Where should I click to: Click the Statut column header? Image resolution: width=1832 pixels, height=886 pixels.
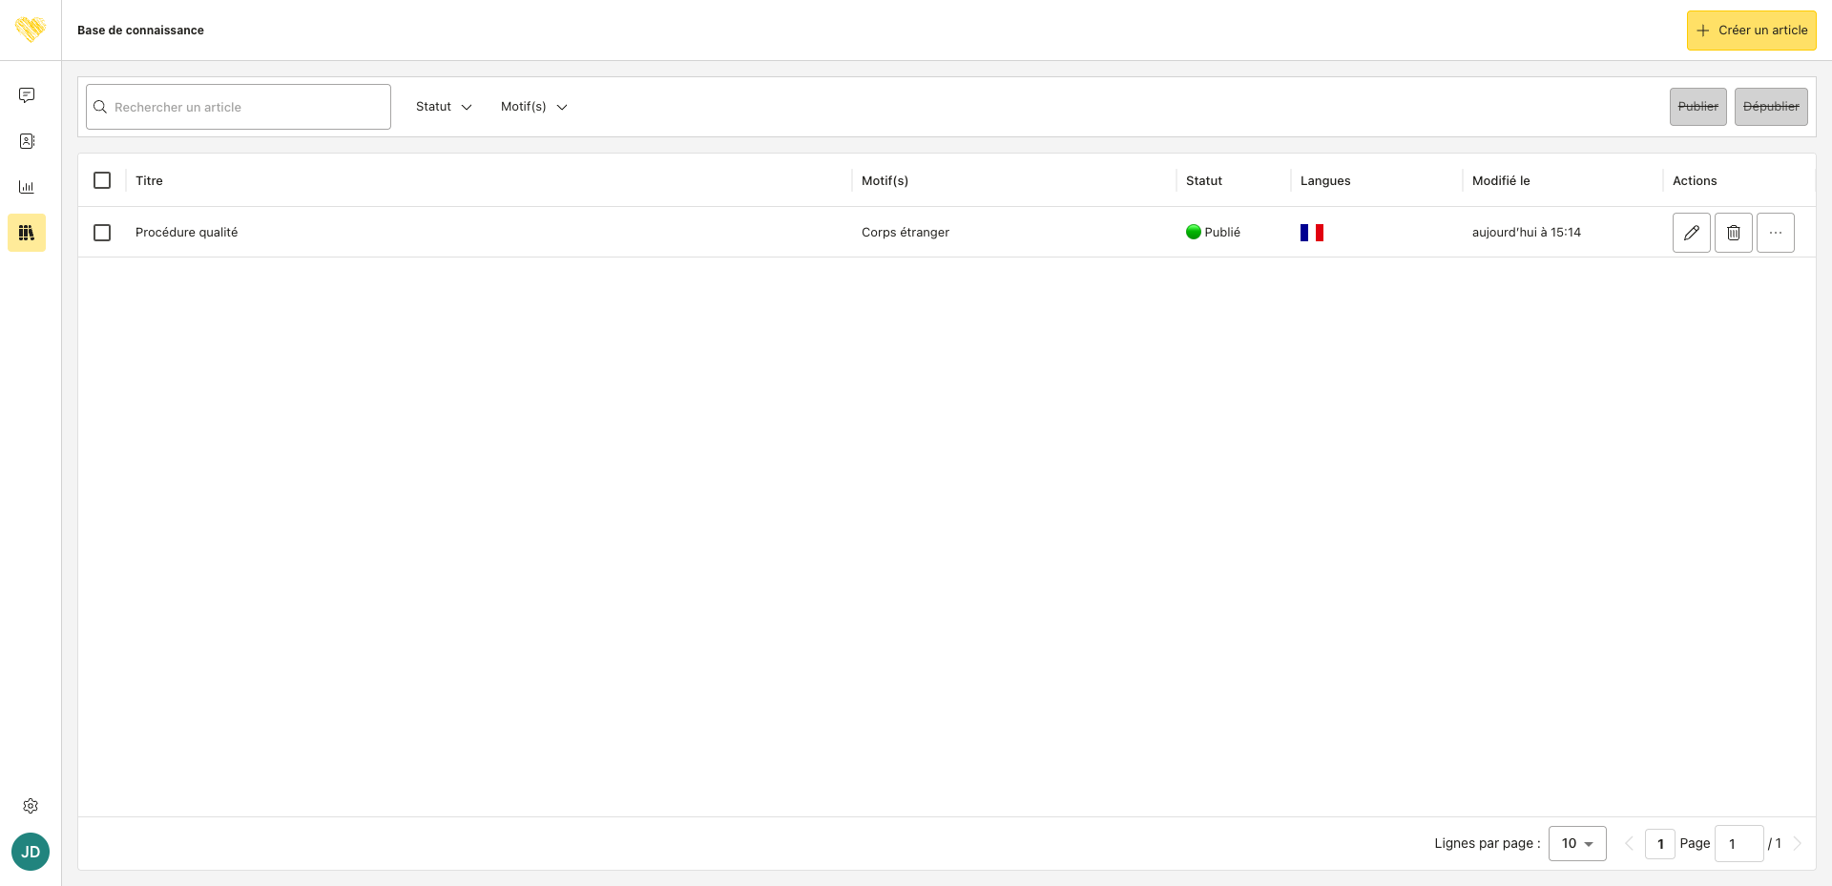click(x=1204, y=180)
